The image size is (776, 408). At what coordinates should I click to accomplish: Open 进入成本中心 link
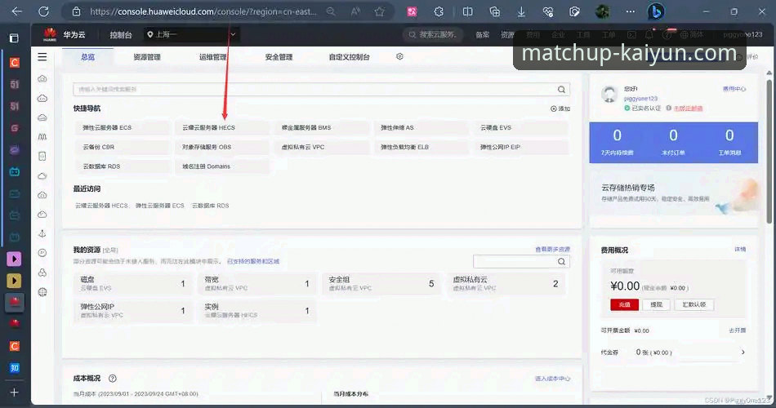point(552,379)
